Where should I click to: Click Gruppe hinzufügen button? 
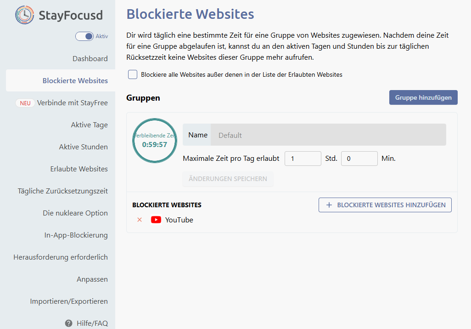click(423, 97)
